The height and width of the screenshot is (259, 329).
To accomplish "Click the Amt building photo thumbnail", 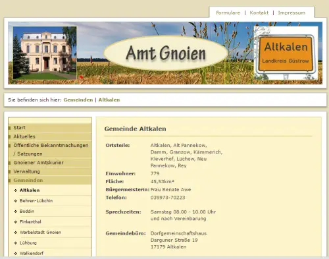I will click(x=45, y=53).
